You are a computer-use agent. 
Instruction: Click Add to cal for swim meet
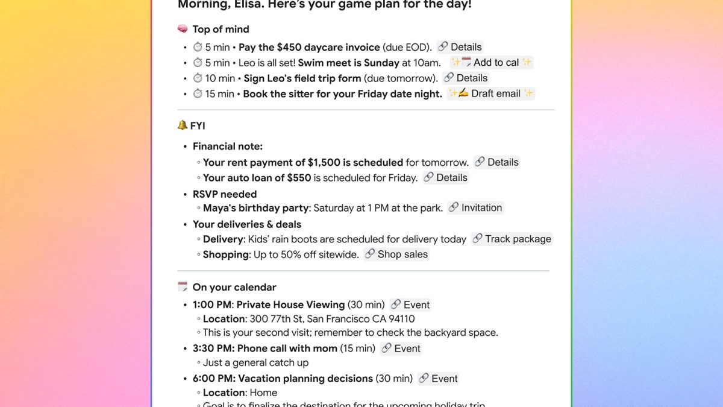(x=491, y=63)
